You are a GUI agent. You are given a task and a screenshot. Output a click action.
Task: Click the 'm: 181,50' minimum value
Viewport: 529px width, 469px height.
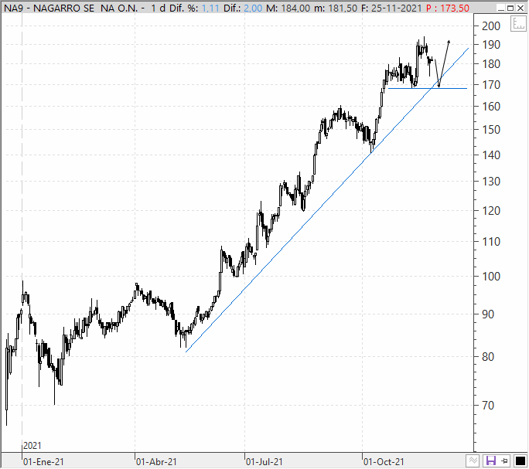(336, 8)
